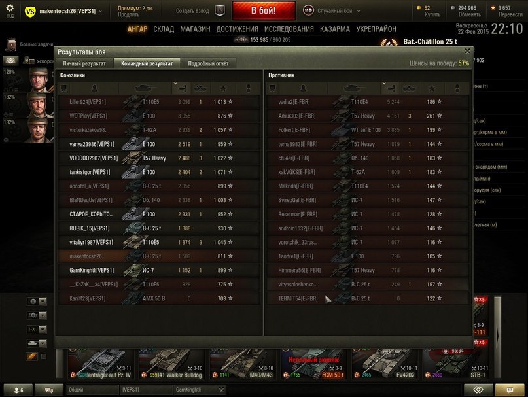Click the clan VS emblem
Screen dimensions: 528x397
(30, 12)
